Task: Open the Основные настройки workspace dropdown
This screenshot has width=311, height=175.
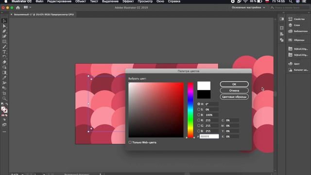Action: pos(248,8)
